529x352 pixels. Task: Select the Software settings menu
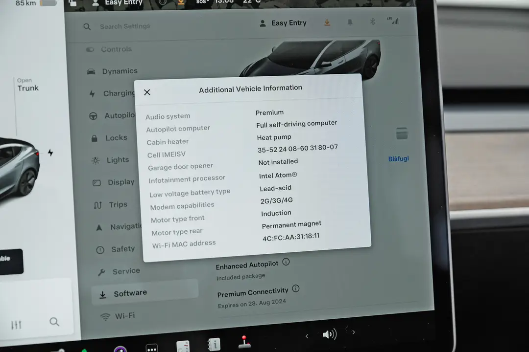144,293
